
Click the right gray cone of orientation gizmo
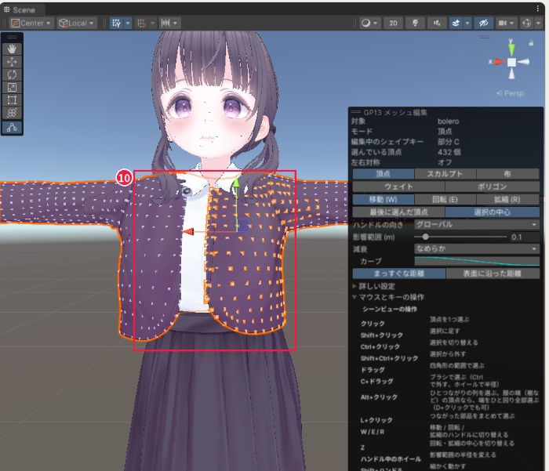click(x=524, y=62)
